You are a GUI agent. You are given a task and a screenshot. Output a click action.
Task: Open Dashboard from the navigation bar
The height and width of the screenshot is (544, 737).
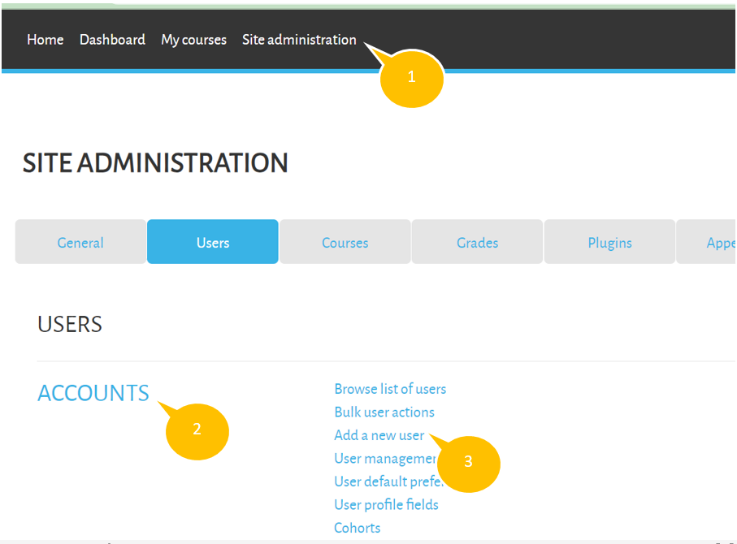tap(112, 40)
